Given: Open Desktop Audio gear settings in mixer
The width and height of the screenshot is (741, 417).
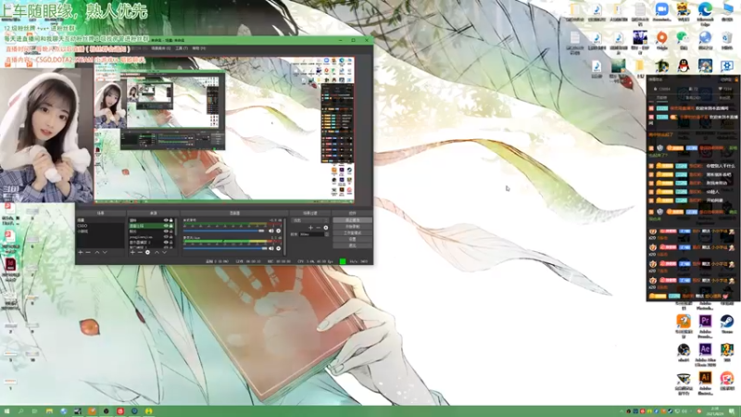Looking at the screenshot, I should coord(279,231).
